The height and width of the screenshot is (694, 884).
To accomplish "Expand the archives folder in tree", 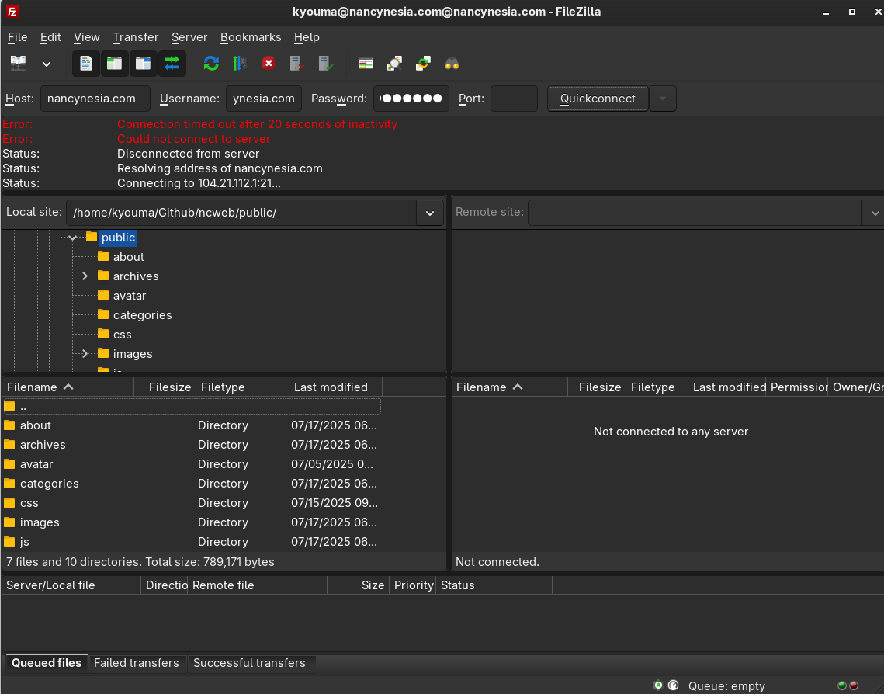I will point(85,276).
